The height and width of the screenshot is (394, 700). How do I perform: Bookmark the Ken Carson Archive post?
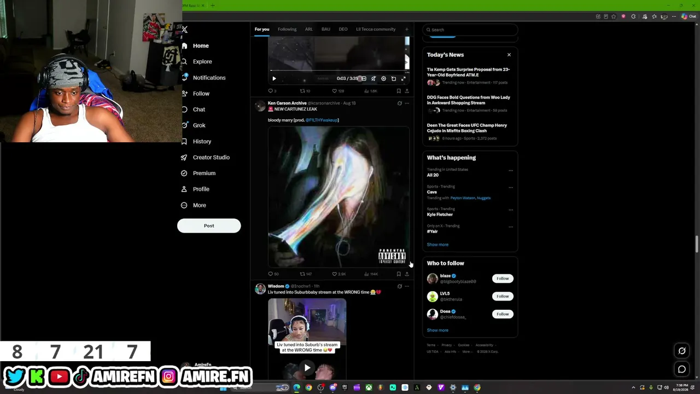point(399,274)
